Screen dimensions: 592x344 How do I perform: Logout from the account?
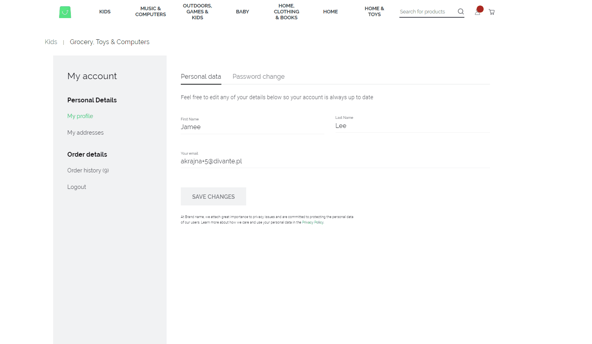coord(76,187)
